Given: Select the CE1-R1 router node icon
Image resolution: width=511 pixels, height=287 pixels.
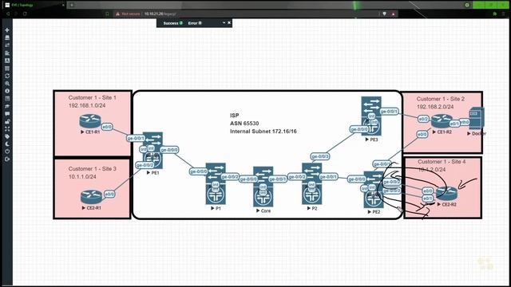Looking at the screenshot, I should [x=90, y=121].
